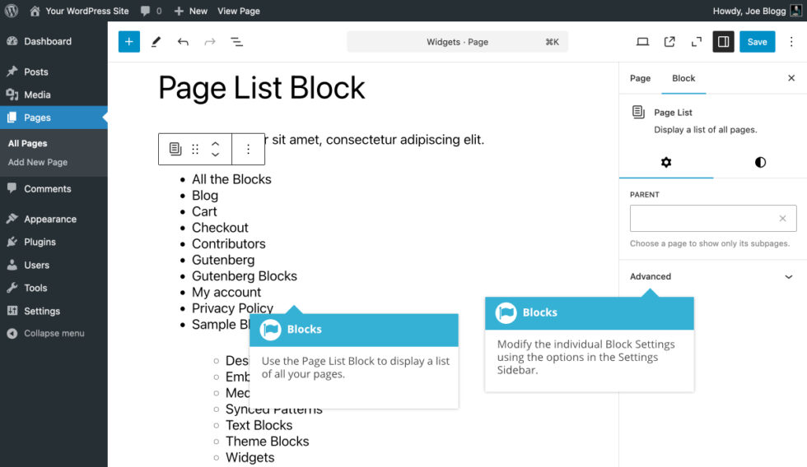Click All Pages submenu link
Image resolution: width=807 pixels, height=467 pixels.
point(27,143)
